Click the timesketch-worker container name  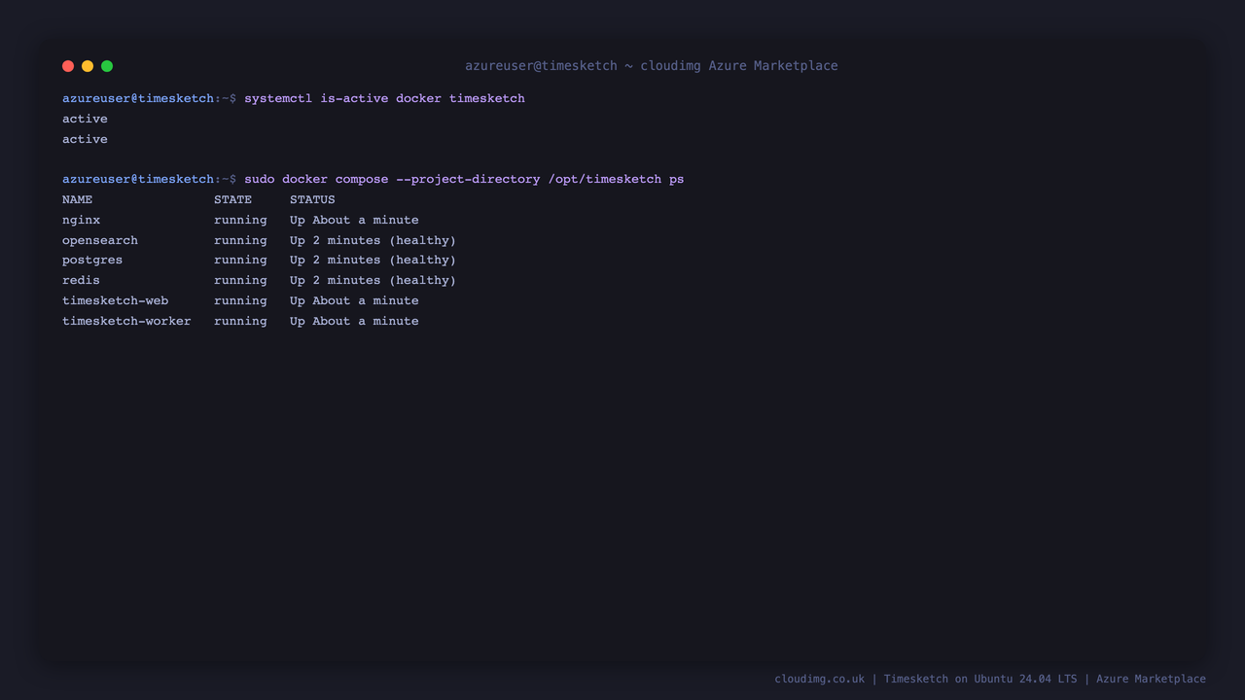pos(126,321)
